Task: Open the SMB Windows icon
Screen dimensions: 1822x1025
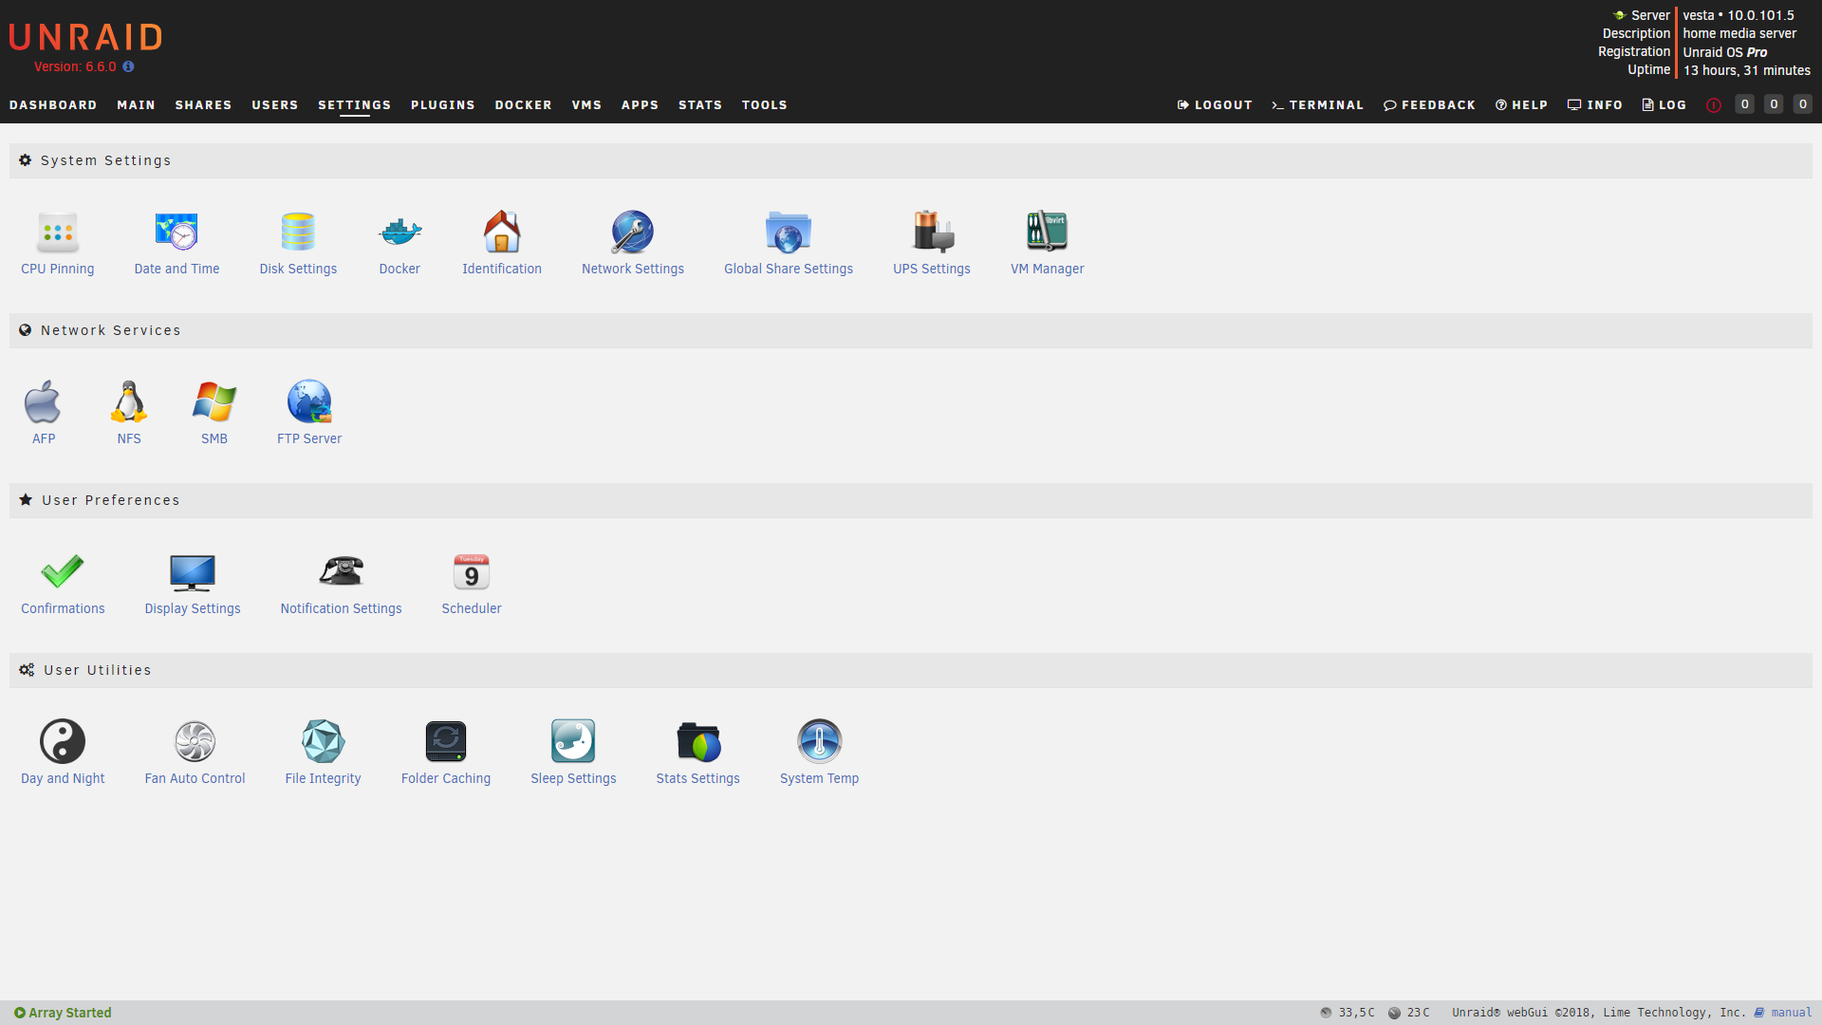Action: (214, 402)
